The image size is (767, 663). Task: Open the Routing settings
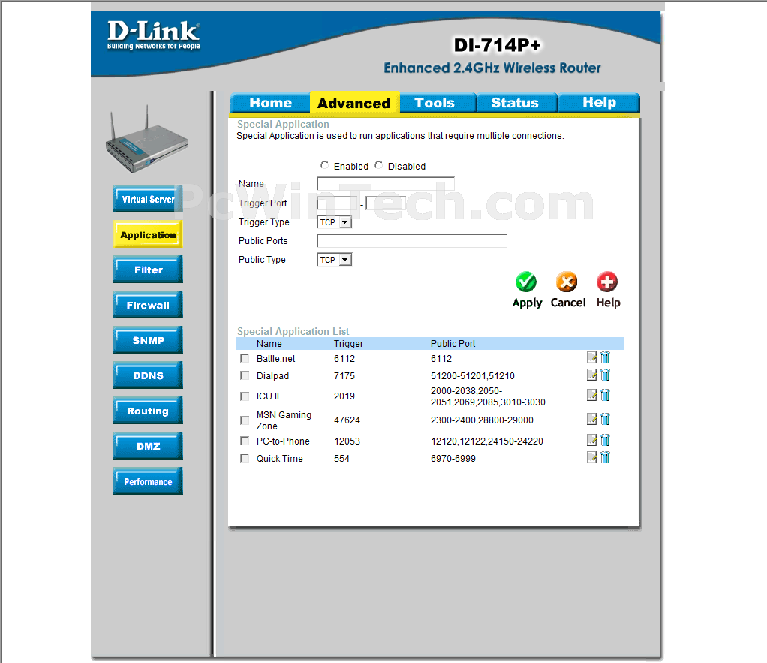tap(148, 411)
